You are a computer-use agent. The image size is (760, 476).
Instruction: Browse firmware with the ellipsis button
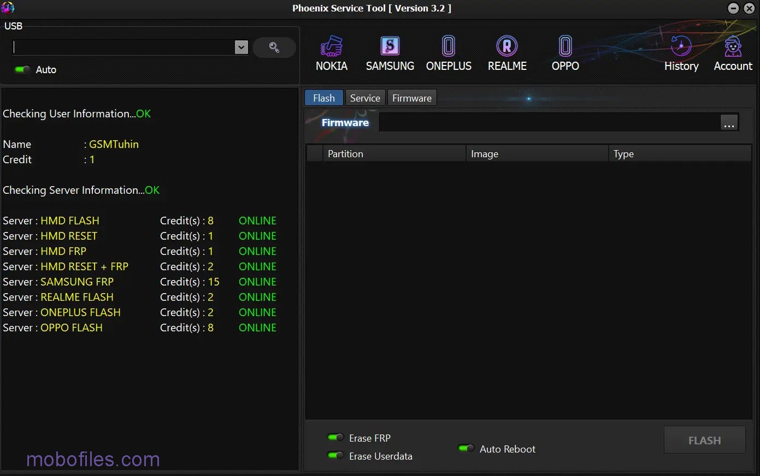click(729, 123)
